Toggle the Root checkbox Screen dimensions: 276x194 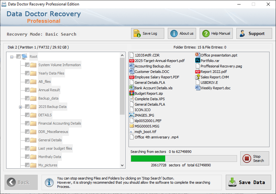coord(18,56)
